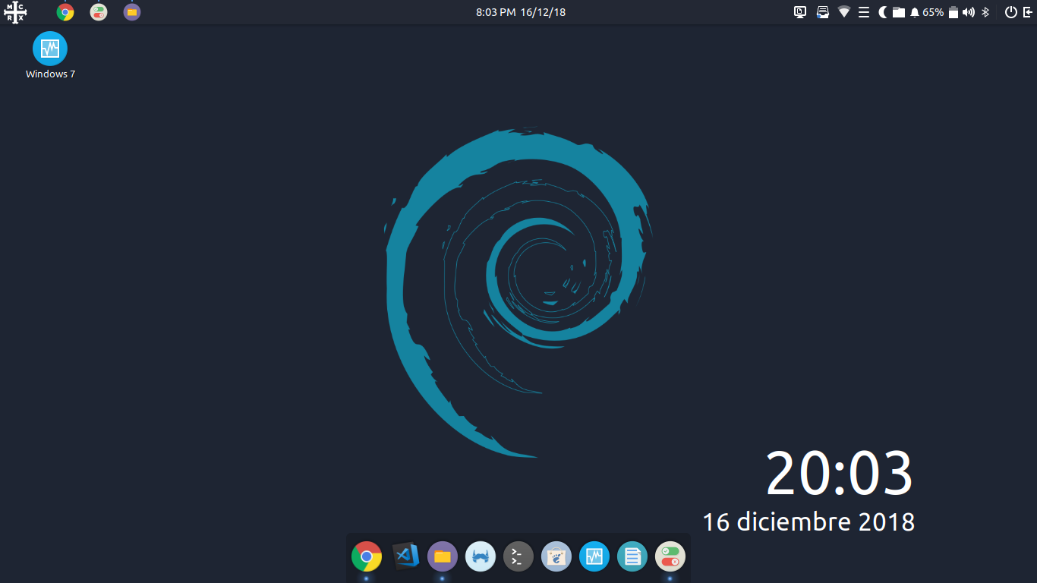Adjust brightness via the display settings icon
This screenshot has width=1037, height=583.
799,12
